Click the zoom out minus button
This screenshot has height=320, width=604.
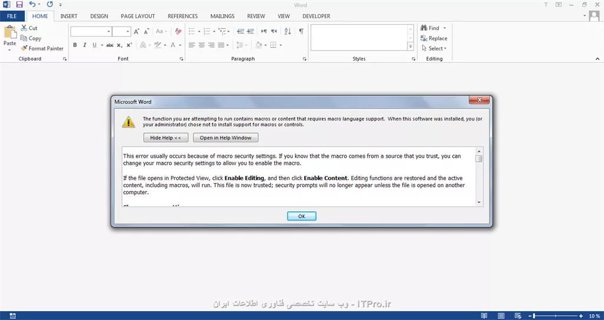coord(530,316)
